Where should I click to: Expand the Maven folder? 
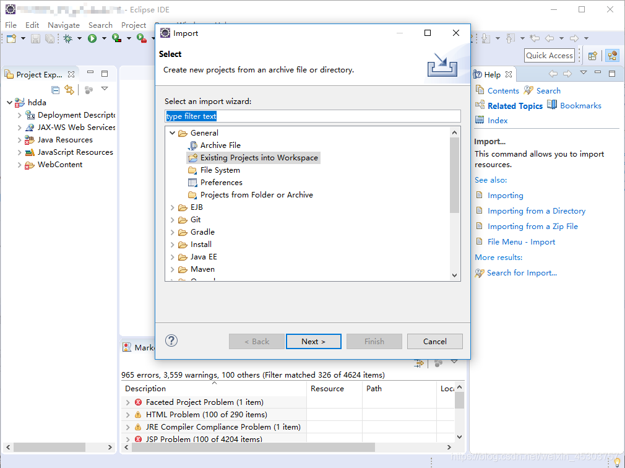click(172, 269)
